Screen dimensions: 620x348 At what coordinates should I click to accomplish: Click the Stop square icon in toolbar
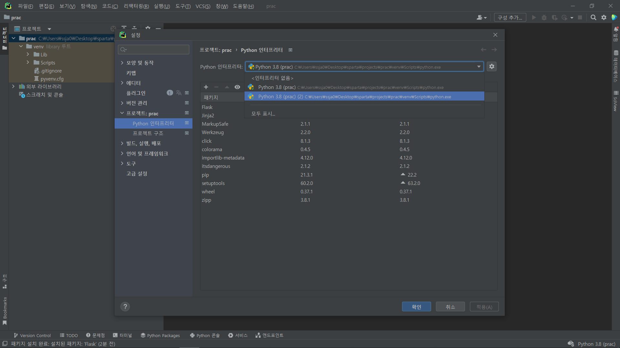(580, 18)
